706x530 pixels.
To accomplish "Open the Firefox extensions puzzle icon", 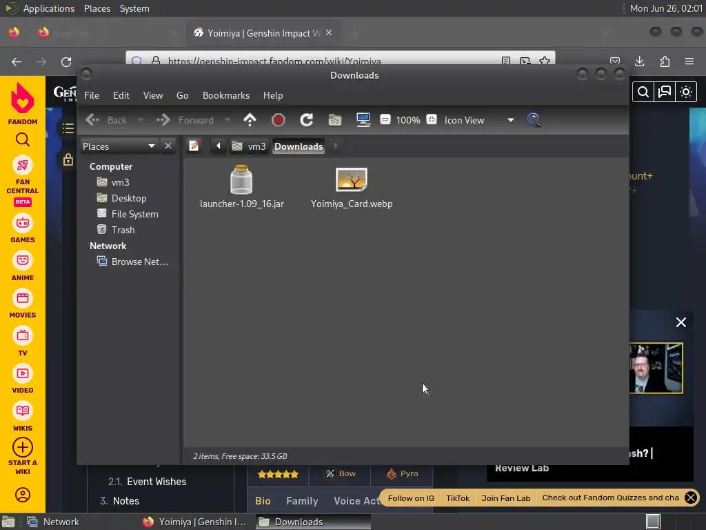I will coord(665,61).
